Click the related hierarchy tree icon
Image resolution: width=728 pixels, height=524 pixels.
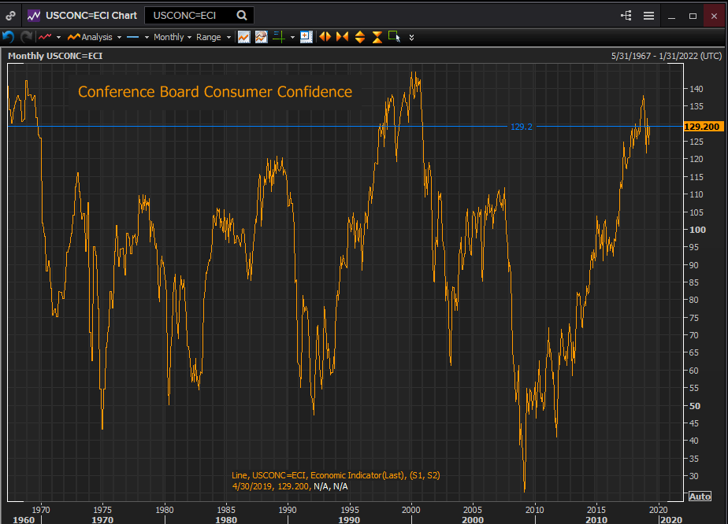(627, 15)
